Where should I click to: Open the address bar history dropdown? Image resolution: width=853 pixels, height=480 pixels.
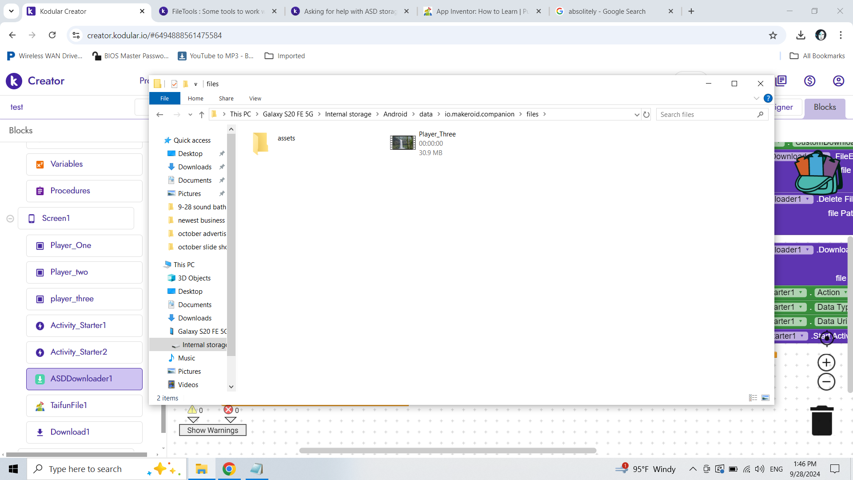click(637, 115)
